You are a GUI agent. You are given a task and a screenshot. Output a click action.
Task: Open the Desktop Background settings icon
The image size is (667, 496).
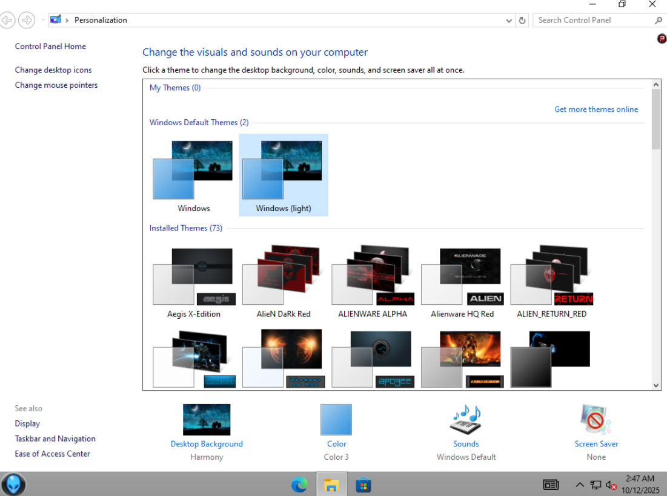coord(207,420)
